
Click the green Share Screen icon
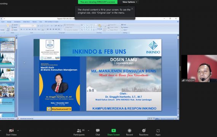coord(113,131)
